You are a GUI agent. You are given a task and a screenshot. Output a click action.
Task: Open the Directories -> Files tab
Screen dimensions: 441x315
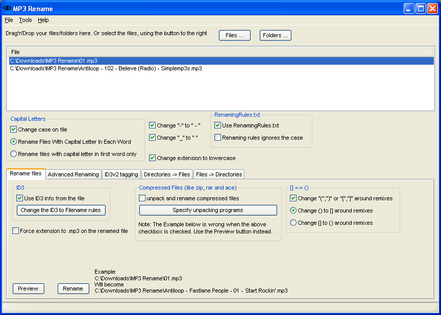(x=167, y=174)
